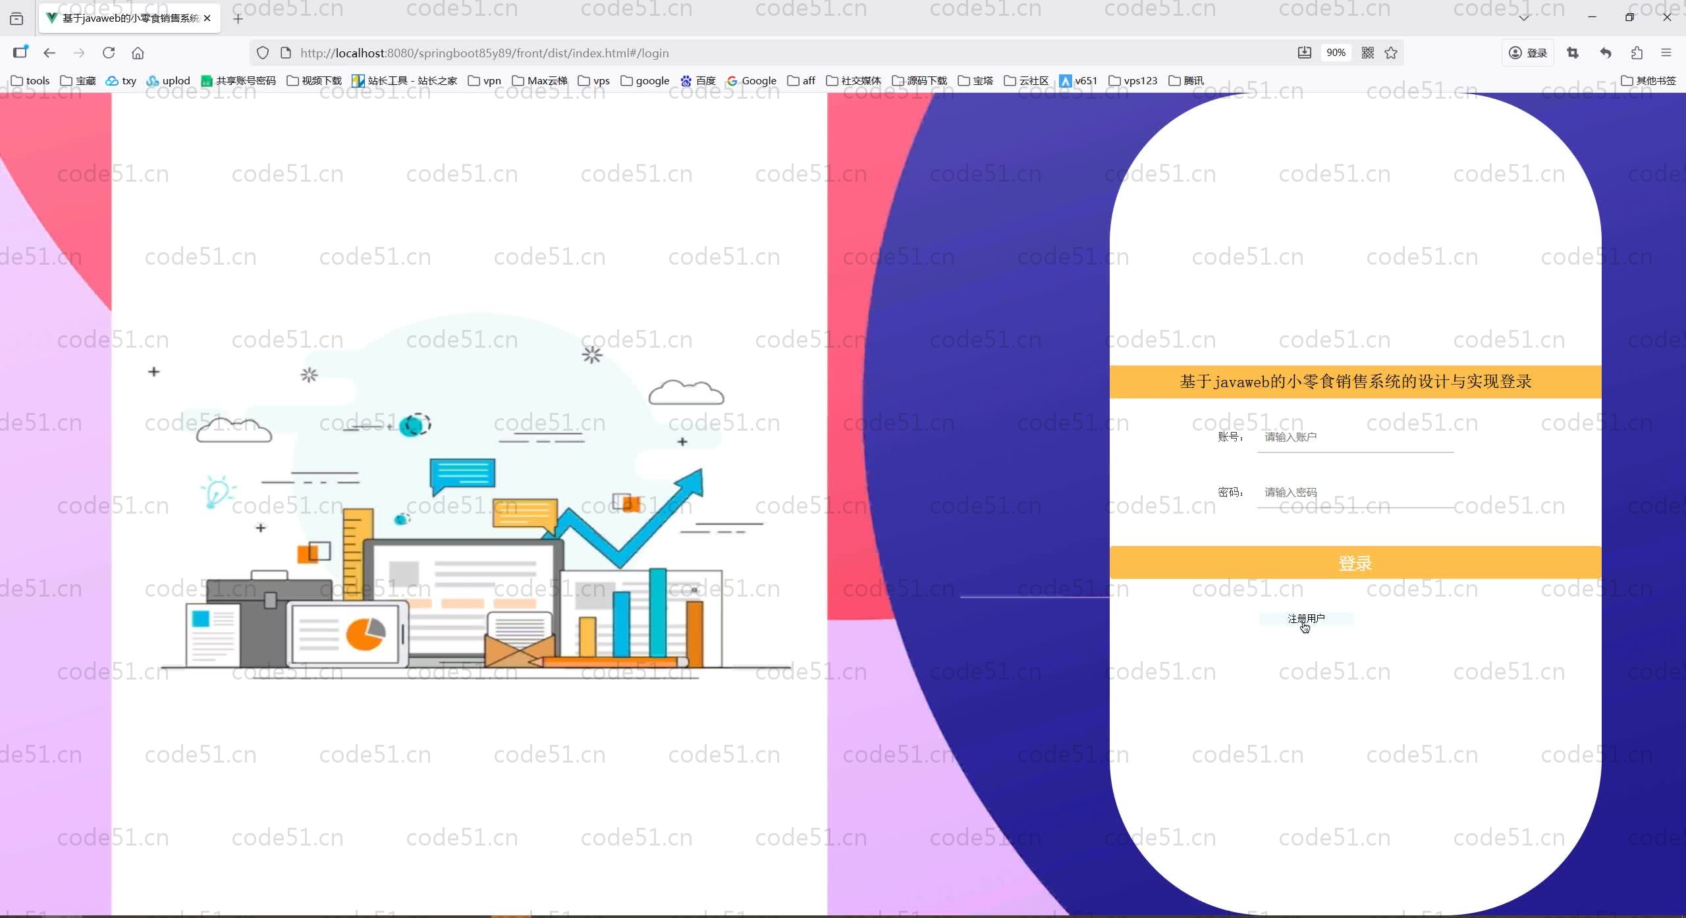1686x918 pixels.
Task: Expand the list all tabs chevron
Action: click(x=1524, y=18)
